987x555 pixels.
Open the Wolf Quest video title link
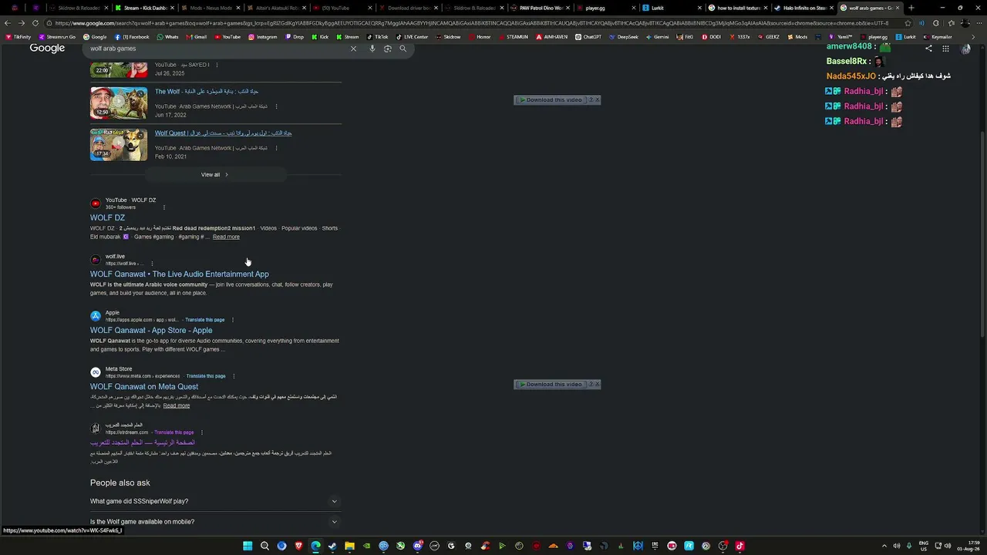pyautogui.click(x=224, y=133)
